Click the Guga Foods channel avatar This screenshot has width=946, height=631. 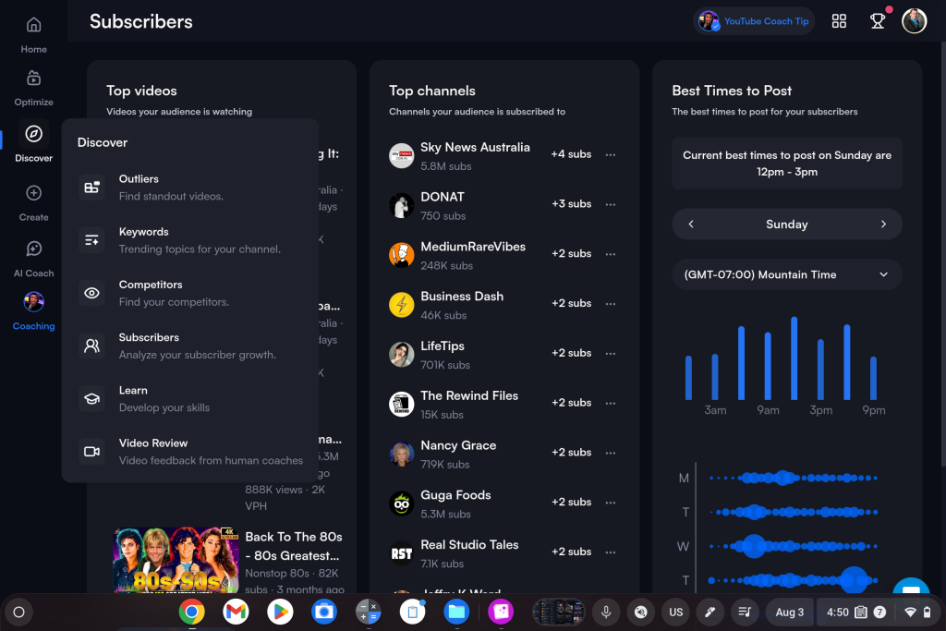point(401,504)
